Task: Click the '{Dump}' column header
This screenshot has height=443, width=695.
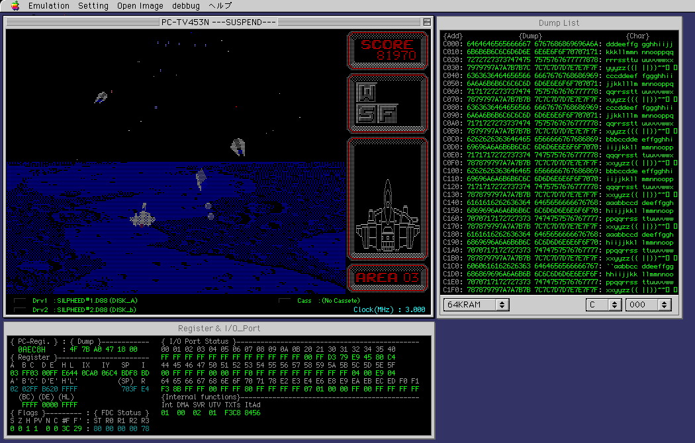Action: click(x=530, y=36)
